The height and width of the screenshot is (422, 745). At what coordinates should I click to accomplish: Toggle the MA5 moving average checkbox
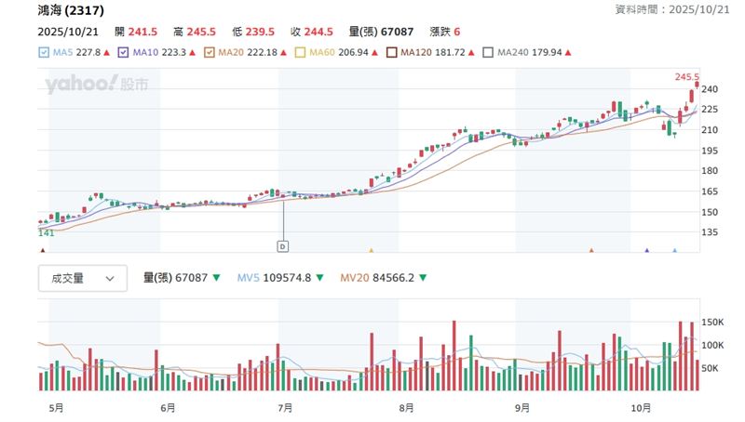click(x=44, y=53)
